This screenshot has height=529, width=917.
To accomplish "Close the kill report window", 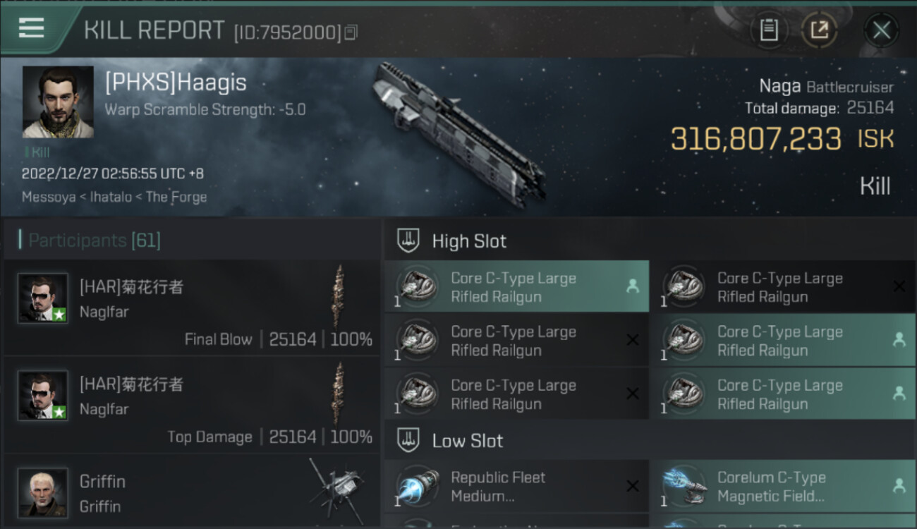I will click(x=882, y=30).
